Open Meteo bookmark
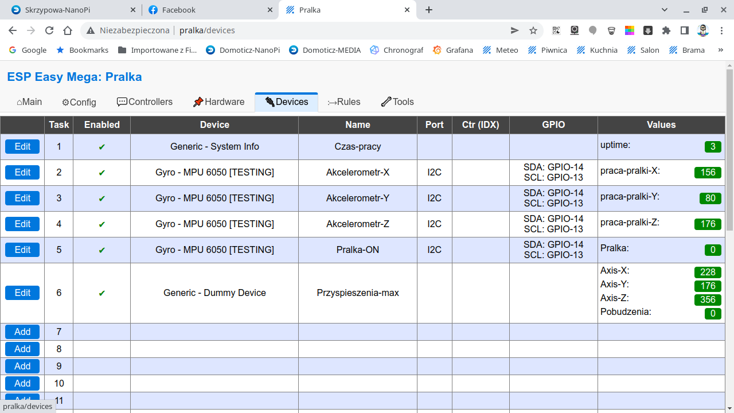The width and height of the screenshot is (734, 413). pos(501,50)
